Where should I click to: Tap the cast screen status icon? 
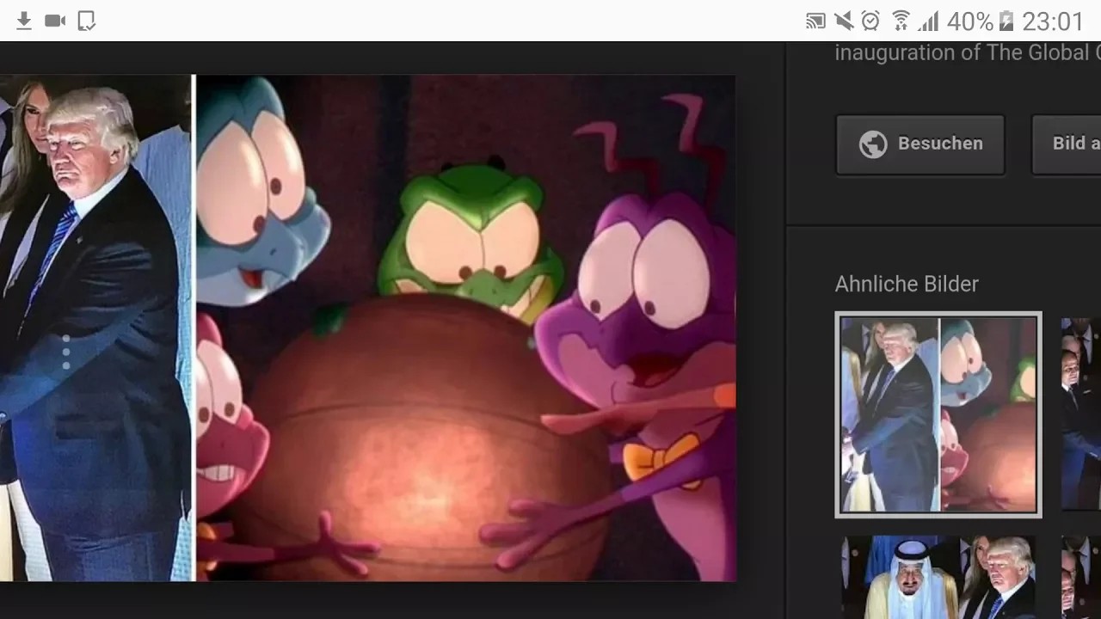[x=815, y=21]
